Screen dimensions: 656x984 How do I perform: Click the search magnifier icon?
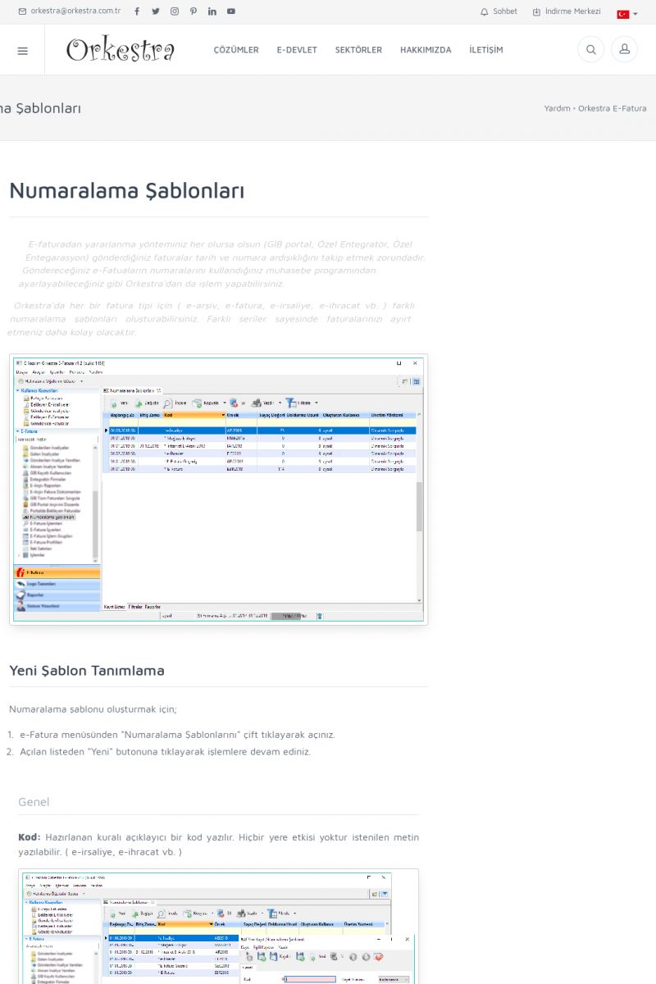coord(590,50)
